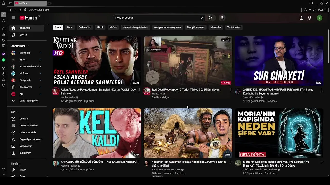
Task: Click the magnifier search button
Action: [x=210, y=18]
